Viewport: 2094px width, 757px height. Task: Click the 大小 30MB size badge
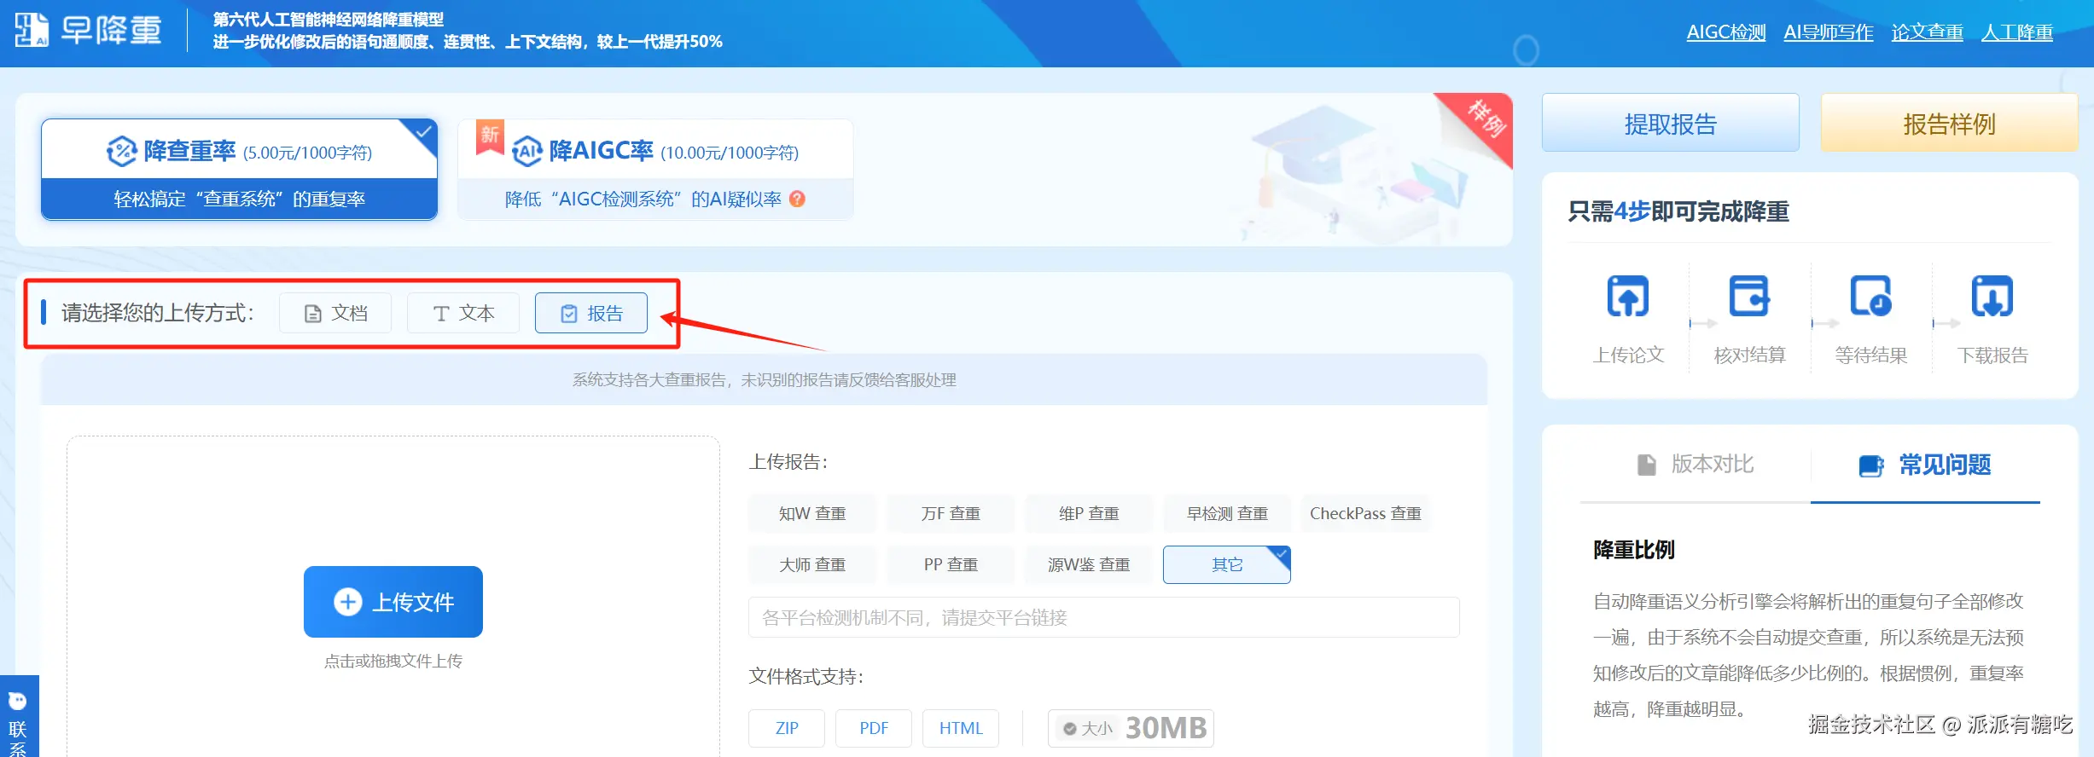click(x=1131, y=728)
